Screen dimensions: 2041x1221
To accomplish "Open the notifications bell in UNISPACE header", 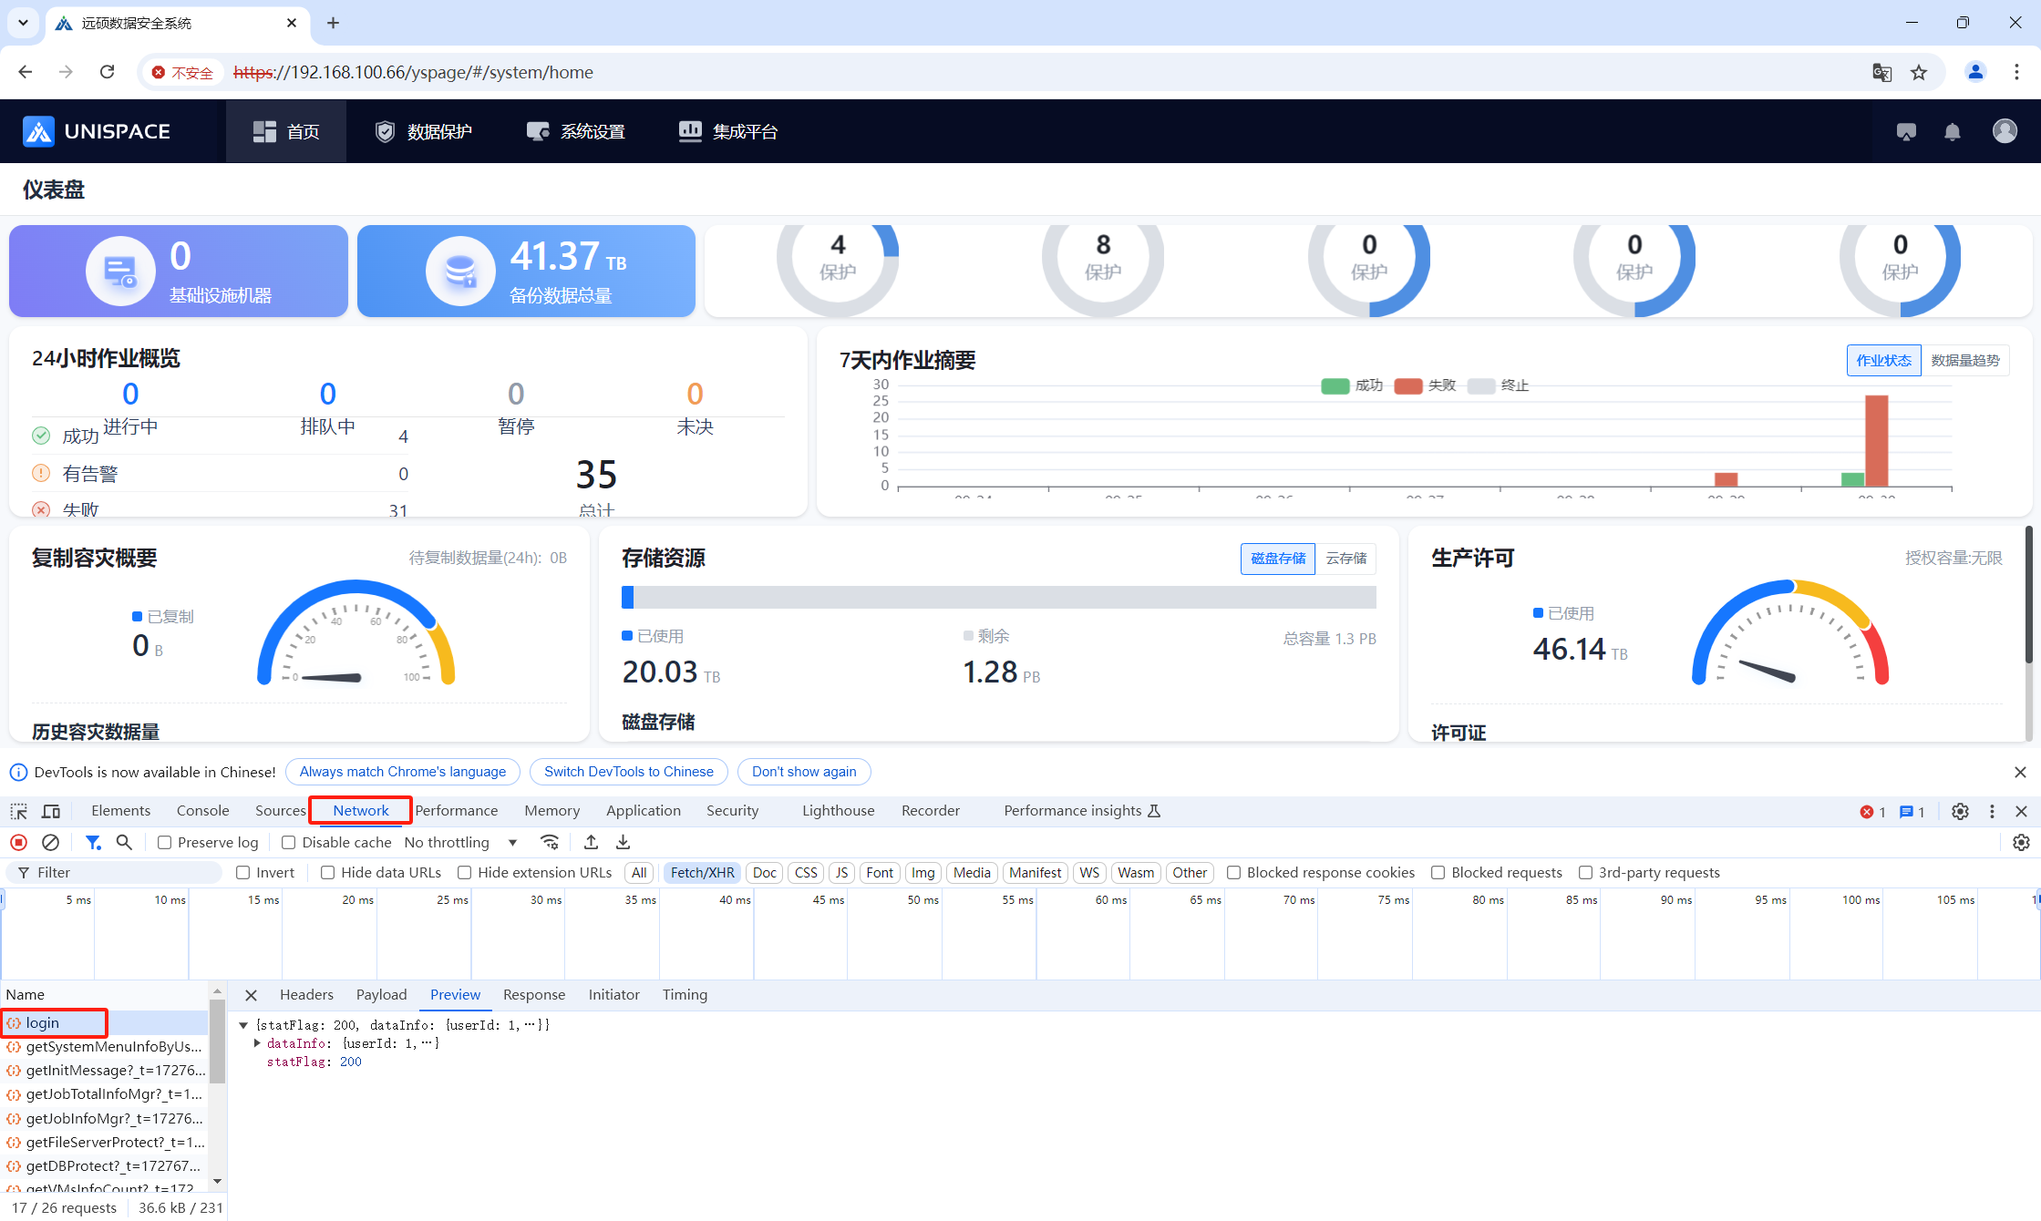I will (1952, 132).
